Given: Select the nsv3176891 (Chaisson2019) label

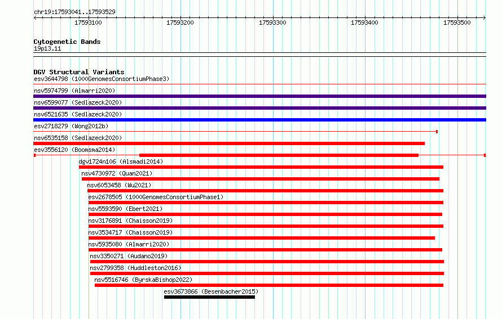Looking at the screenshot, I should coord(130,221).
